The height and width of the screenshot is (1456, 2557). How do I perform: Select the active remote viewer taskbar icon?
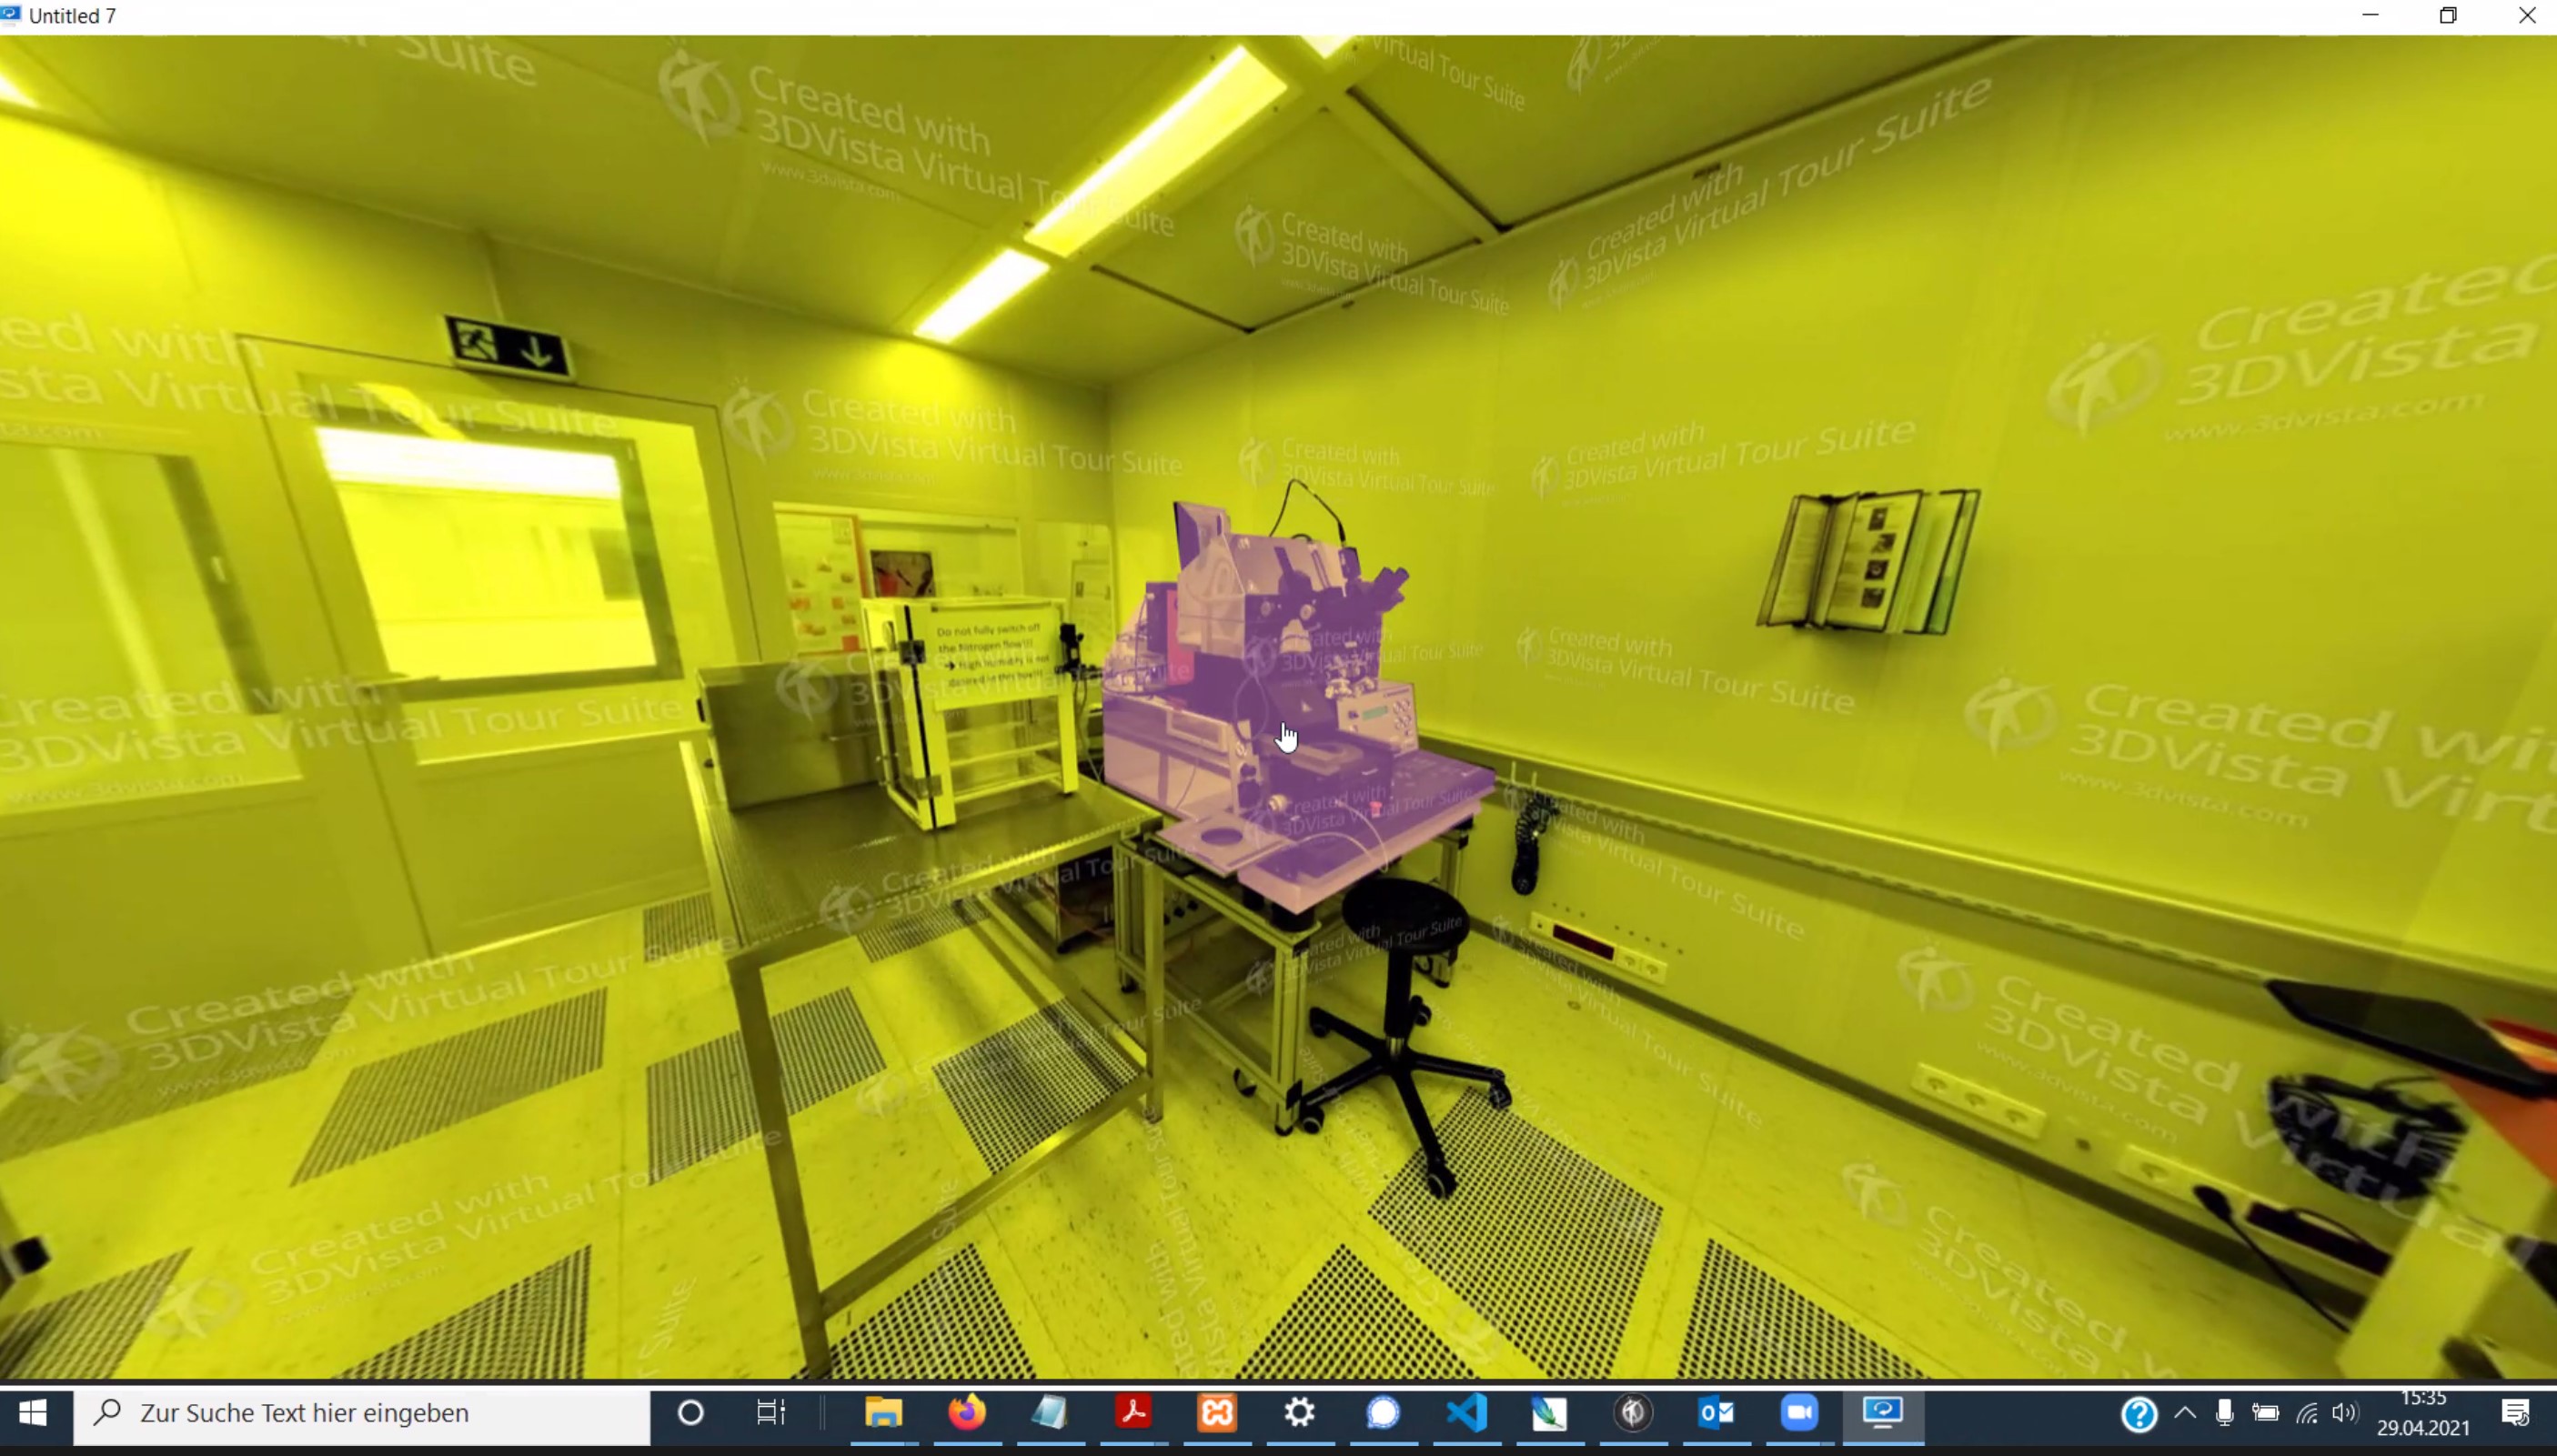(x=1883, y=1413)
